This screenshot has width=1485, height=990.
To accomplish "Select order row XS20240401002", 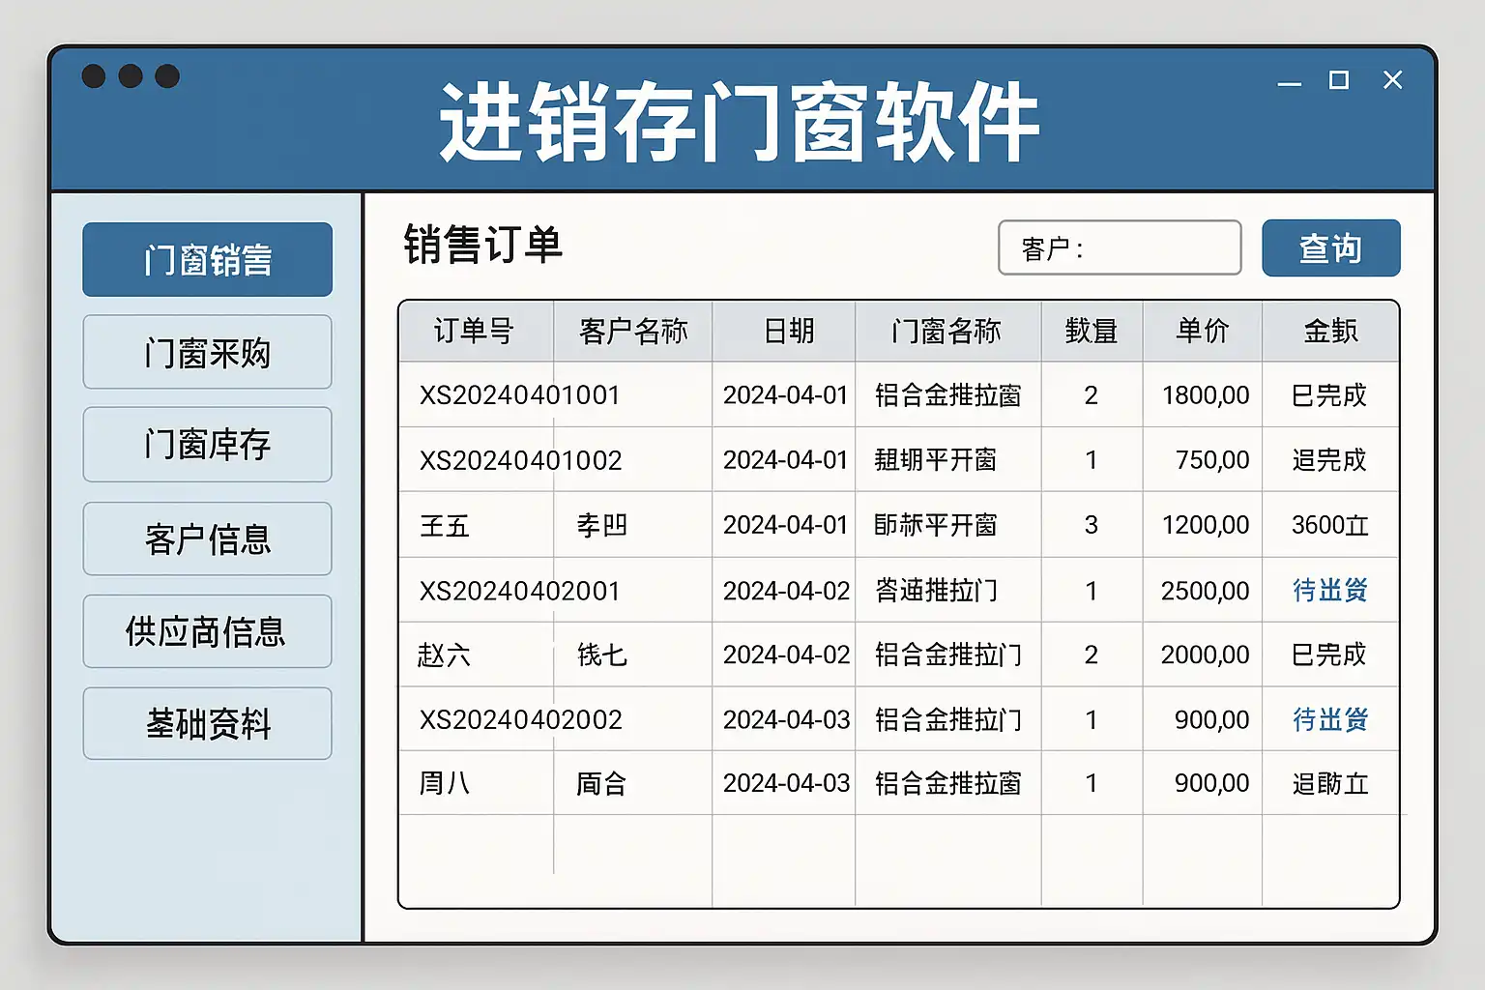I will (520, 460).
